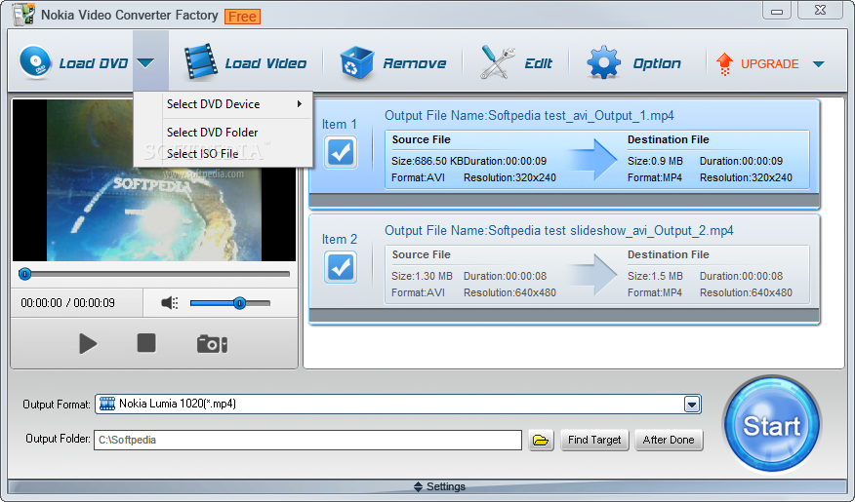Click the app logo icon in title bar
This screenshot has height=502, width=855.
point(23,15)
